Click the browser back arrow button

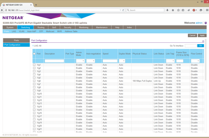coord(2,10)
